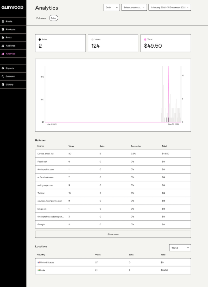Open Library from the sidebar
This screenshot has height=287, width=208.
point(13,85)
